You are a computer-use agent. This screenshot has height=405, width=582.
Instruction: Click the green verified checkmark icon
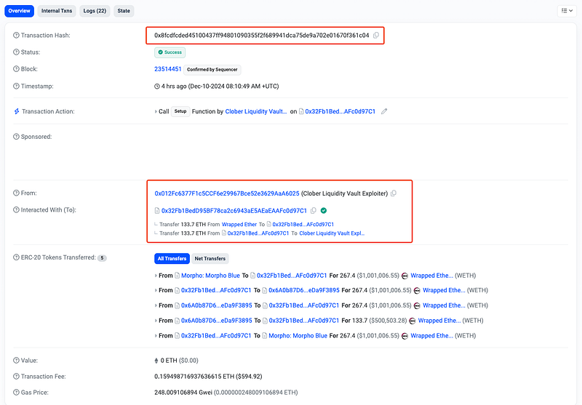click(x=324, y=210)
